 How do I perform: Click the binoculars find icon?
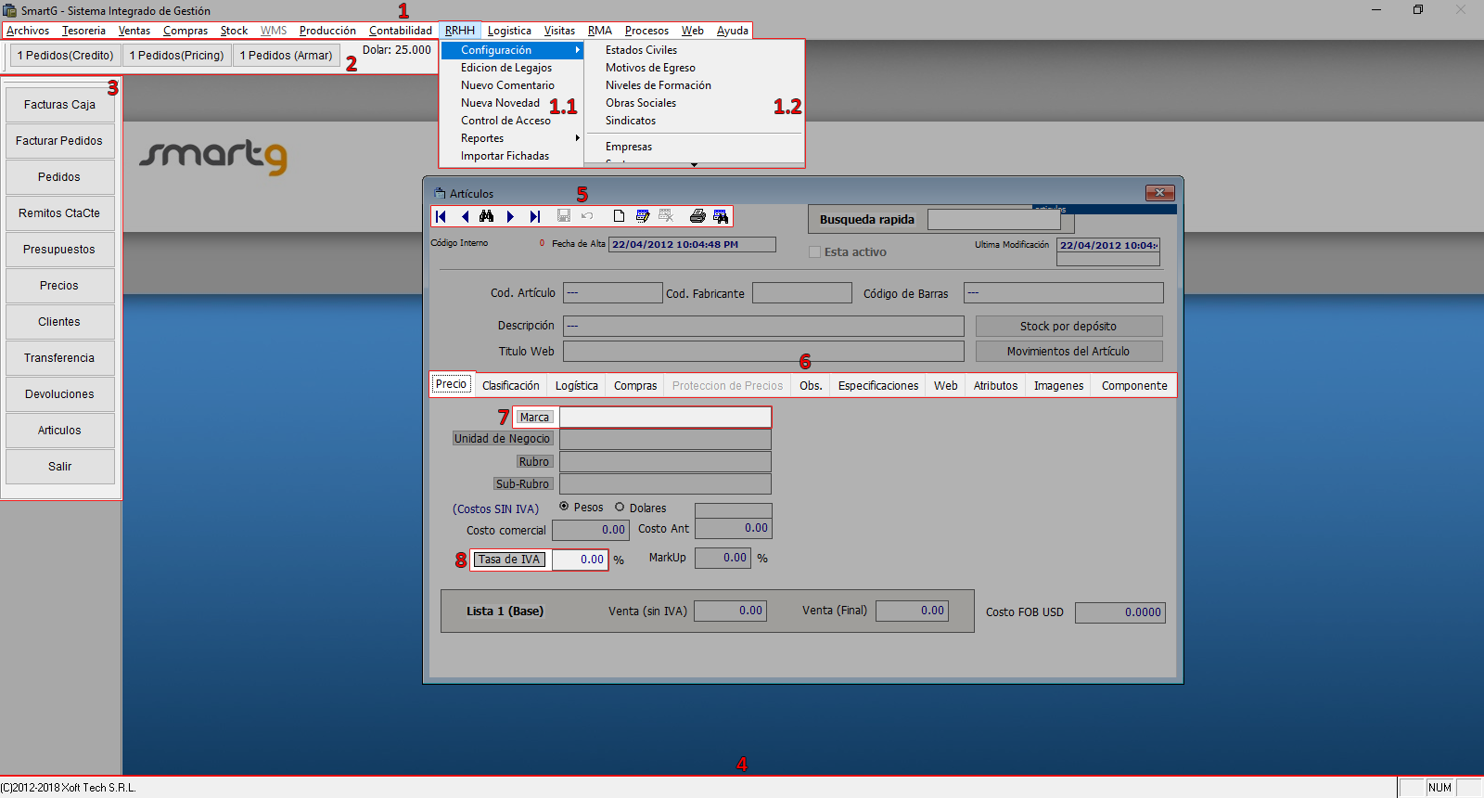[487, 216]
